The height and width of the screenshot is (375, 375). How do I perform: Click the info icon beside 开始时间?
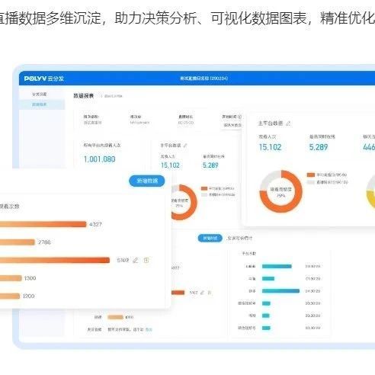click(239, 117)
